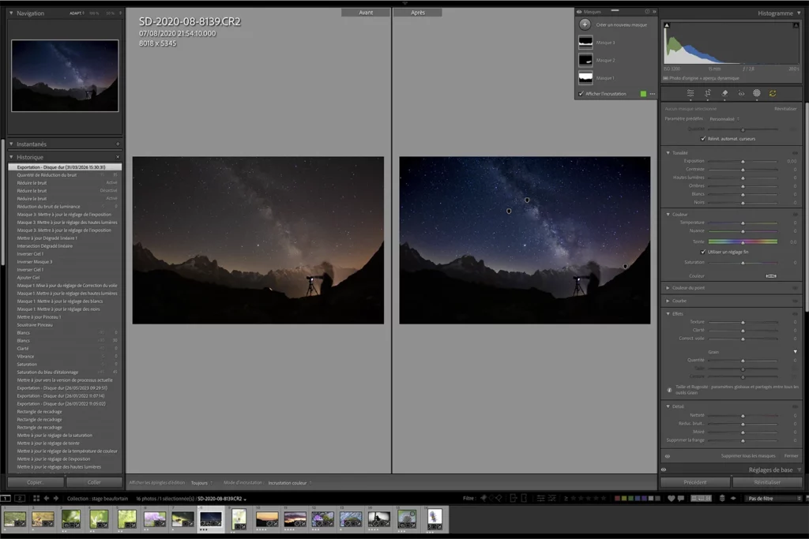Viewport: 809px width, 539px height.
Task: Expand the Instantanés panel
Action: [x=11, y=144]
